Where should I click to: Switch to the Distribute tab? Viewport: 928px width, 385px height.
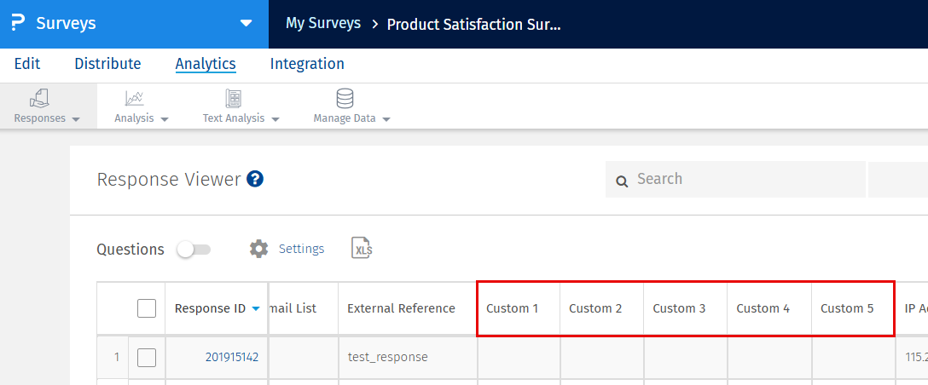[x=107, y=64]
